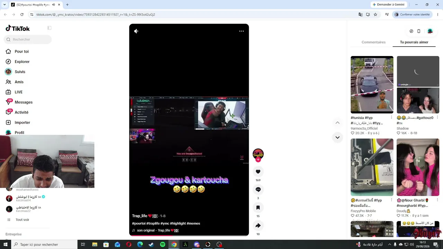Open the Windows Start menu
This screenshot has width=443, height=249.
pos(5,245)
